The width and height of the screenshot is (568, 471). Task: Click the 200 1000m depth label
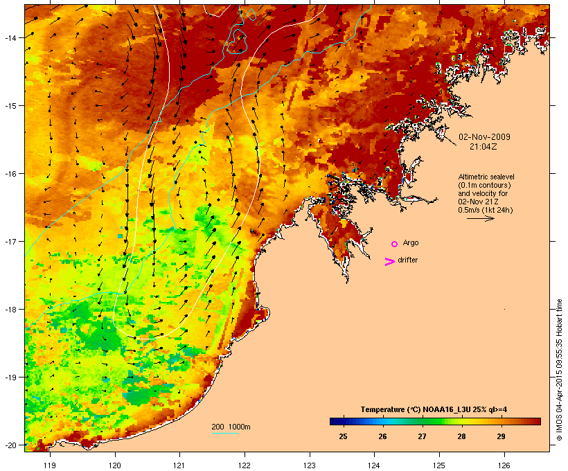(x=231, y=427)
